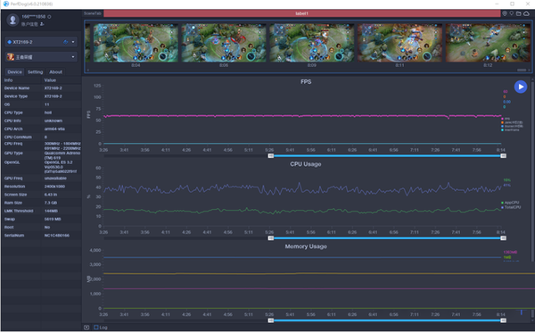The height and width of the screenshot is (332, 535).
Task: Toggle the pink FPS legend entry
Action: pos(506,119)
